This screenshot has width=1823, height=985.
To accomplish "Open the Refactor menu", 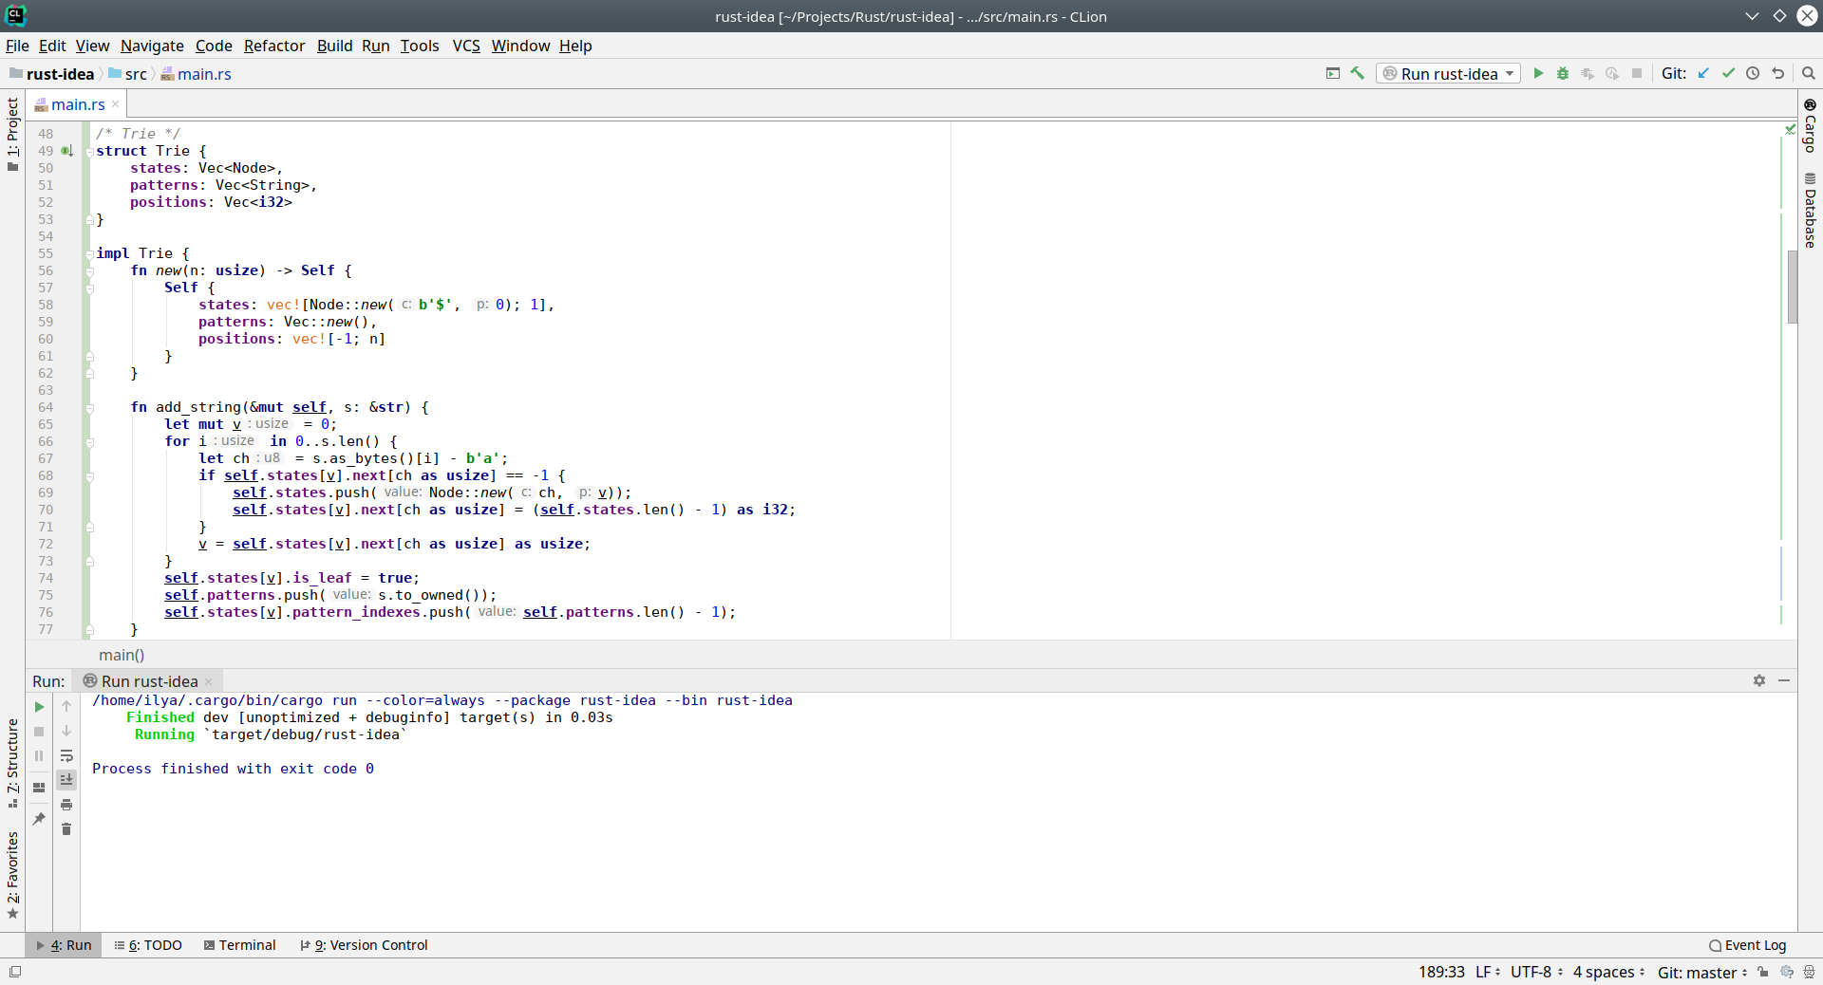I will click(274, 46).
